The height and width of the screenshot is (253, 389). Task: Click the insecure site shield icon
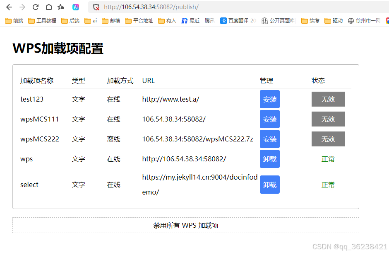pos(96,7)
